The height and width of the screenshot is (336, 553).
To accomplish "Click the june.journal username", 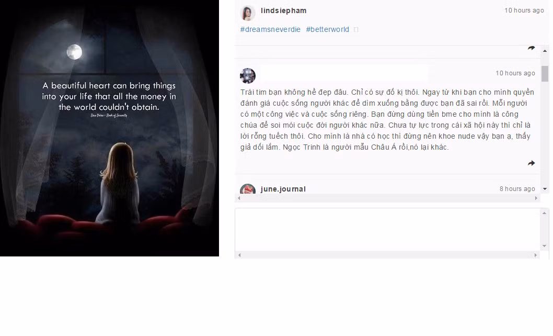I will point(283,189).
